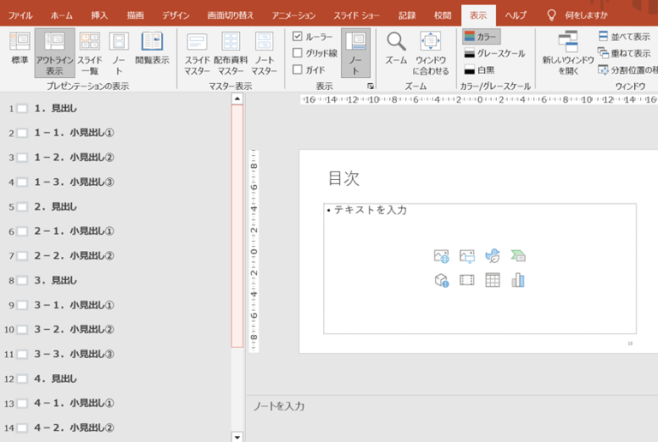Click the outline pane vertical scrollbar thumb

click(x=237, y=226)
